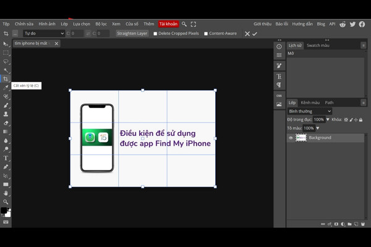Select the Gradient tool
This screenshot has height=247, width=371.
pos(6,132)
